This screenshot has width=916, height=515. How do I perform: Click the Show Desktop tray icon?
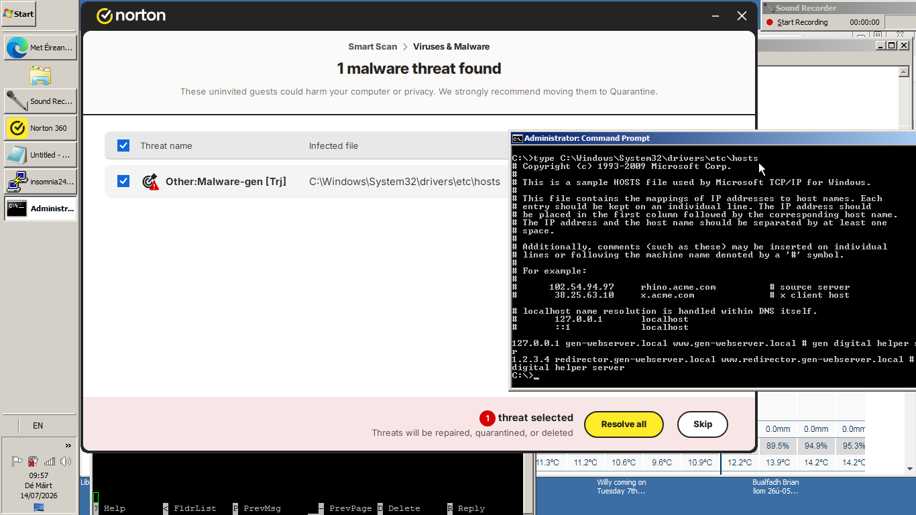click(39, 507)
